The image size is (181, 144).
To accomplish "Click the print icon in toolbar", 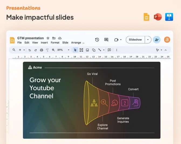I will [x=42, y=50].
